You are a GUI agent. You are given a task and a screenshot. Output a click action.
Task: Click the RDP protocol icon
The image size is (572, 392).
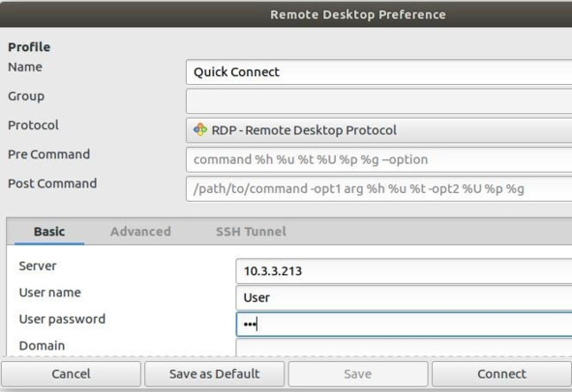[x=200, y=129]
